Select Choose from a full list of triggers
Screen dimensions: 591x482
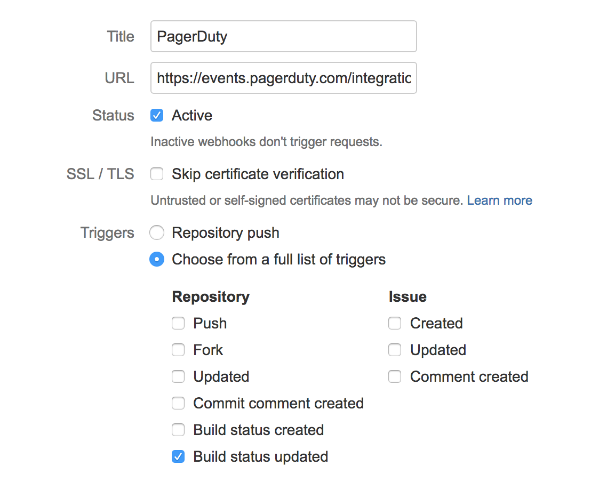[x=157, y=259]
